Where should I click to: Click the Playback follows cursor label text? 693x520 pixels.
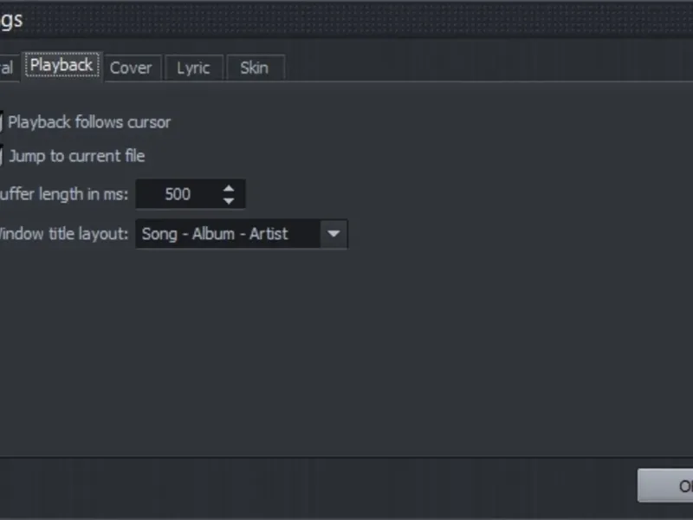pyautogui.click(x=89, y=122)
